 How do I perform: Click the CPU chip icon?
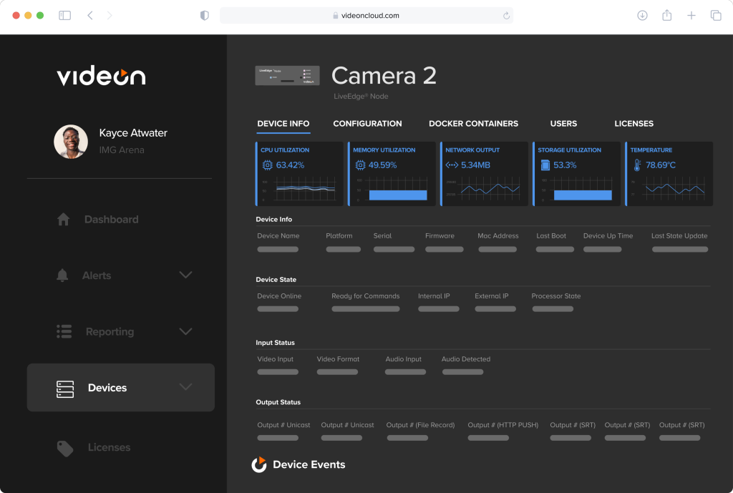pyautogui.click(x=268, y=165)
